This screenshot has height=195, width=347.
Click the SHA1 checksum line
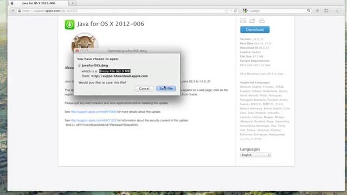(x=102, y=125)
